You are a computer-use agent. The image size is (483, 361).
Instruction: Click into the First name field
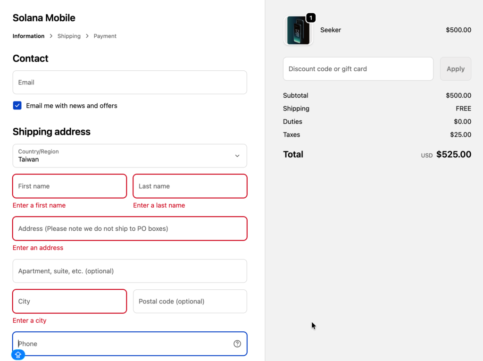tap(70, 186)
